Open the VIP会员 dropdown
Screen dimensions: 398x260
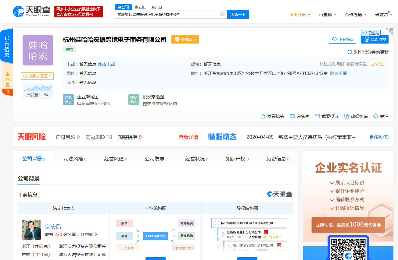pos(301,14)
